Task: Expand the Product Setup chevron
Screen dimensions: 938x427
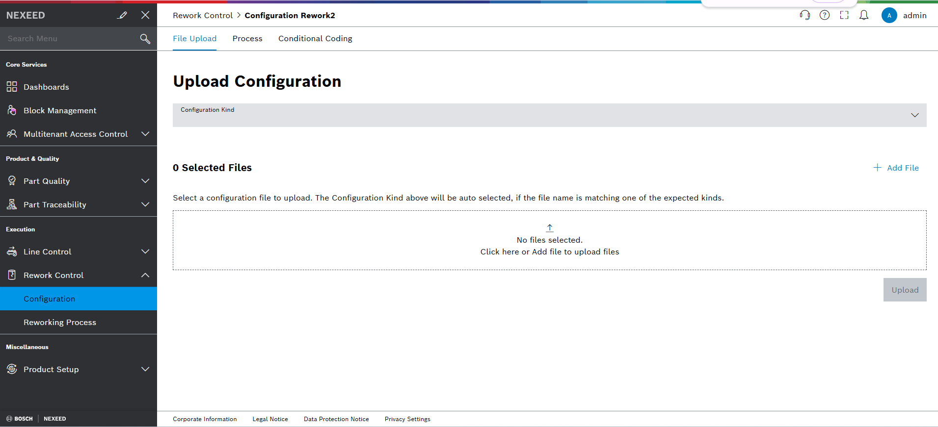Action: pos(145,369)
